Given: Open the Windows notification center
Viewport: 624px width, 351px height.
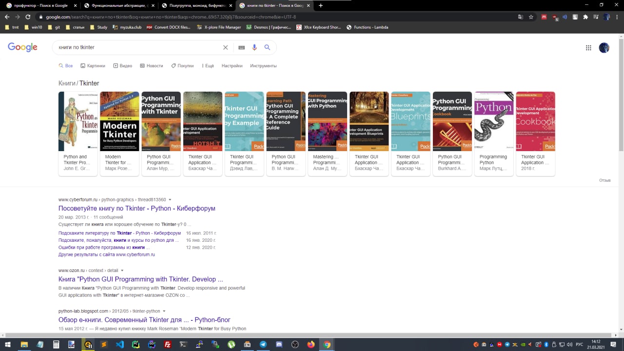Looking at the screenshot, I should click(x=614, y=344).
